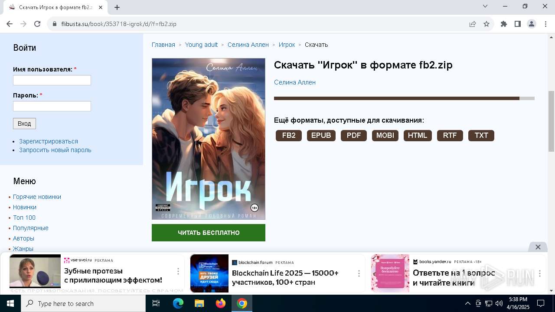This screenshot has height=312, width=555.
Task: Open Chrome three-dot menu
Action: point(545,24)
